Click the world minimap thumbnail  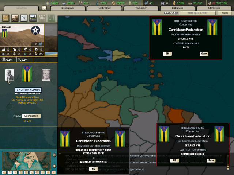pos(26,160)
